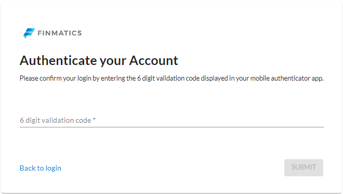Click the required asterisk beside code label

click(94, 120)
